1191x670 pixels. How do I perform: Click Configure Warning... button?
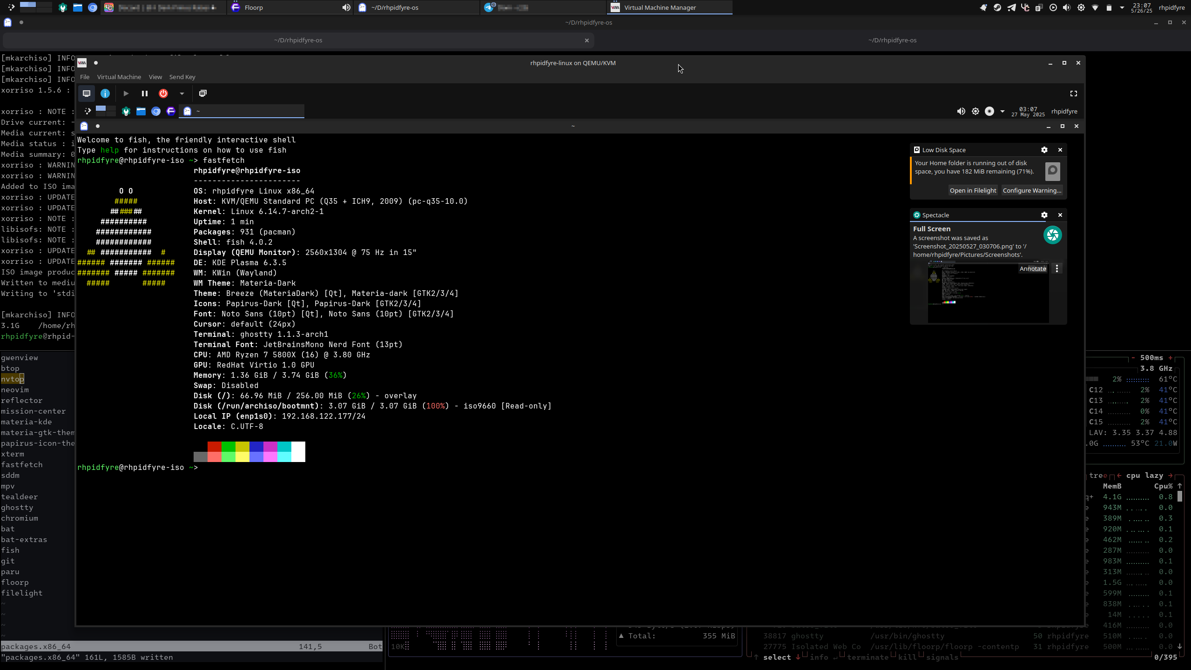click(x=1032, y=190)
